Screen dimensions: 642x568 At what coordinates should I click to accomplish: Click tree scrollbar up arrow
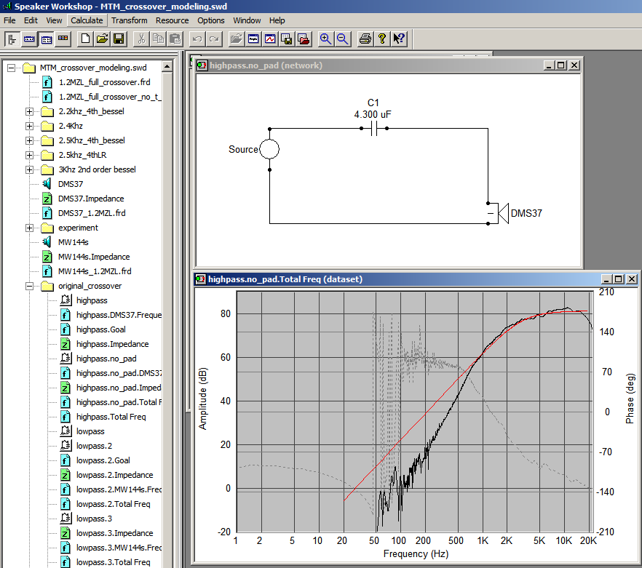pyautogui.click(x=167, y=66)
